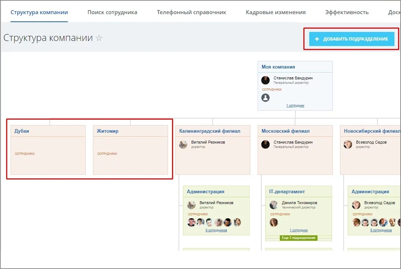The width and height of the screenshot is (401, 269).
Task: Open the "1 сотрудник" link in IT-департамент
Action: (298, 230)
